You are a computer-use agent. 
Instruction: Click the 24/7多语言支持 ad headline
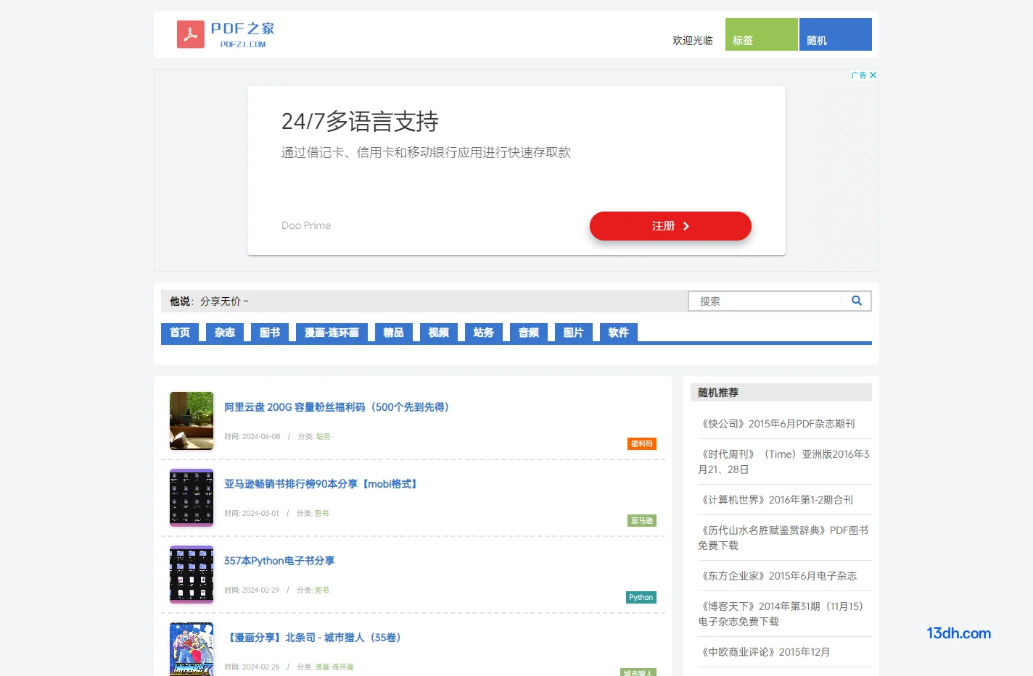360,121
